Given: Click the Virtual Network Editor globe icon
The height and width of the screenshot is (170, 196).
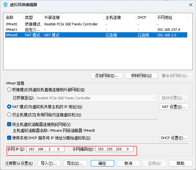Looking at the screenshot, I should (x=5, y=5).
